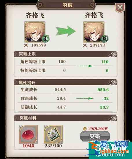Tap the level 10 齐格飞 portrait
This screenshot has width=132, height=159.
(94, 32)
